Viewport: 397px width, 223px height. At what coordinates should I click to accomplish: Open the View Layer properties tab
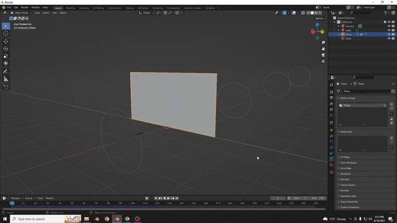[331, 103]
